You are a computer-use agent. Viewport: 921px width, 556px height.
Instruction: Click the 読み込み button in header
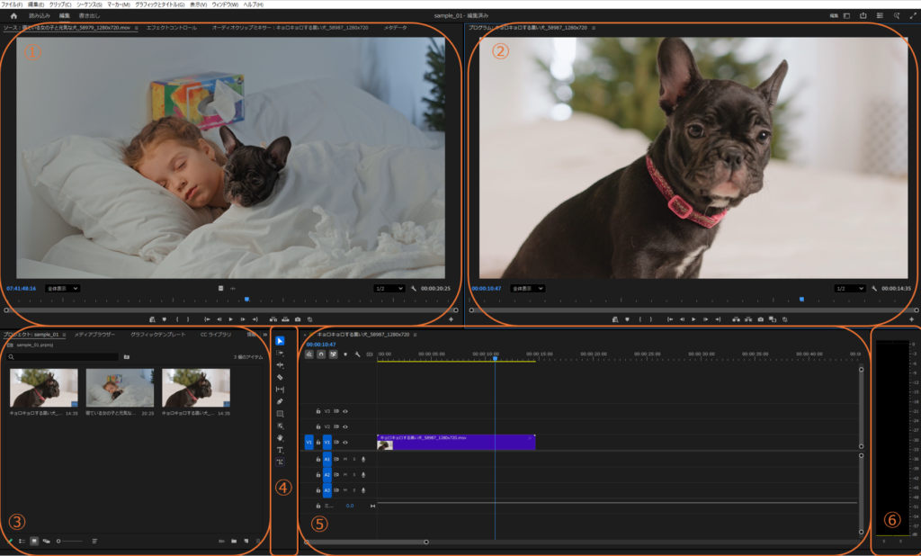(40, 15)
